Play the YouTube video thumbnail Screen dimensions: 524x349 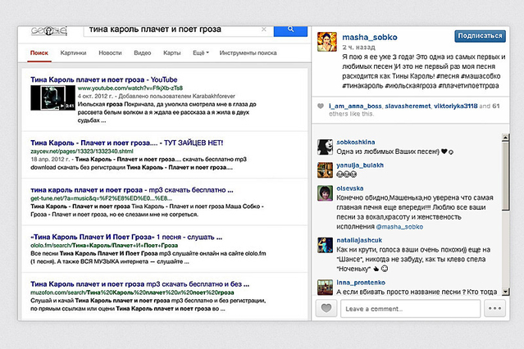tap(52, 97)
